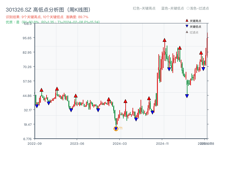
Task: Select the rightmost red key-high triangle
Action: 201,53
